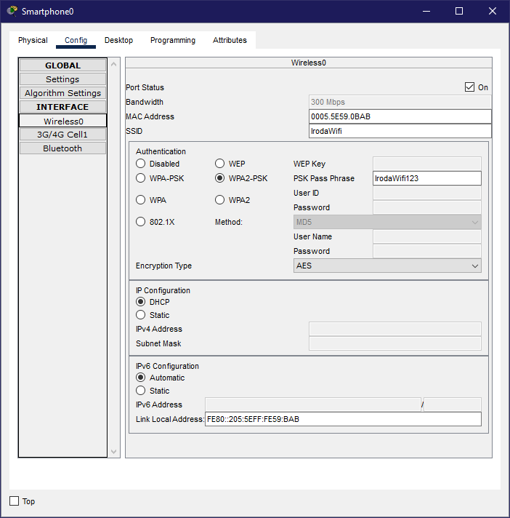Select the WPA-PSK authentication option

[141, 178]
